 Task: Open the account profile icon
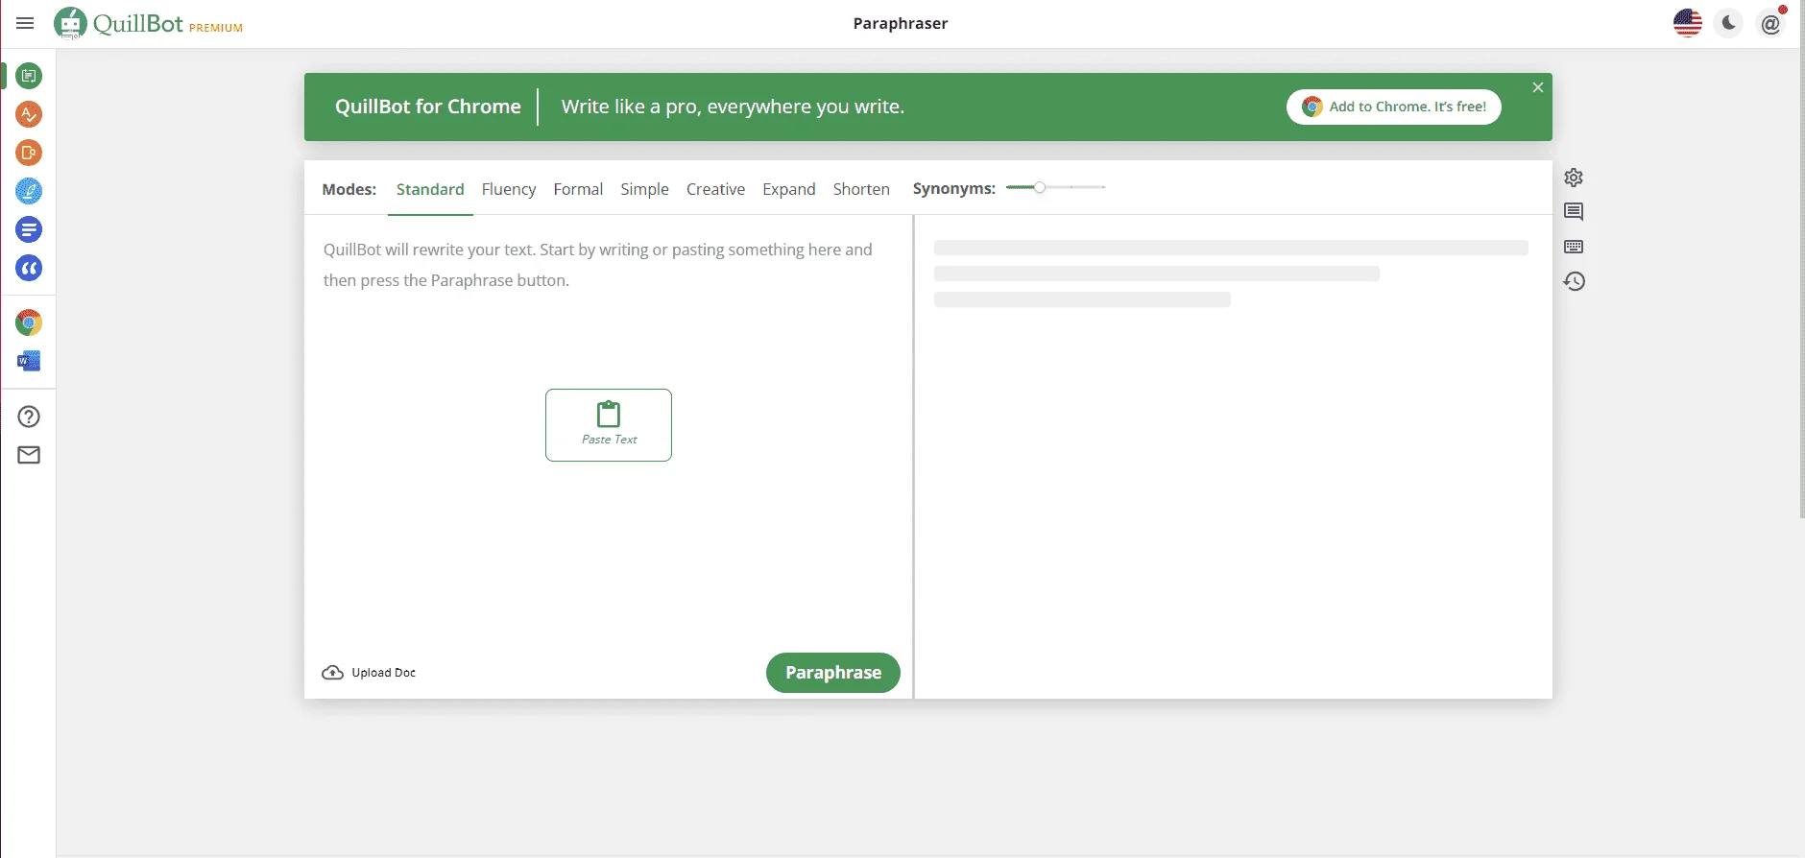coord(1770,23)
